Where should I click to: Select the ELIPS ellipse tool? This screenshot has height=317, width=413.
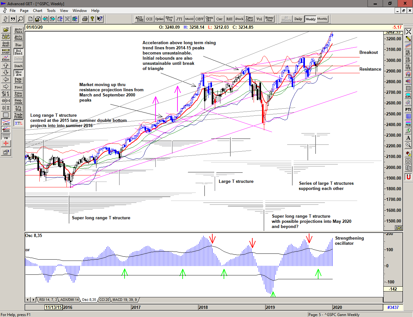[408, 95]
